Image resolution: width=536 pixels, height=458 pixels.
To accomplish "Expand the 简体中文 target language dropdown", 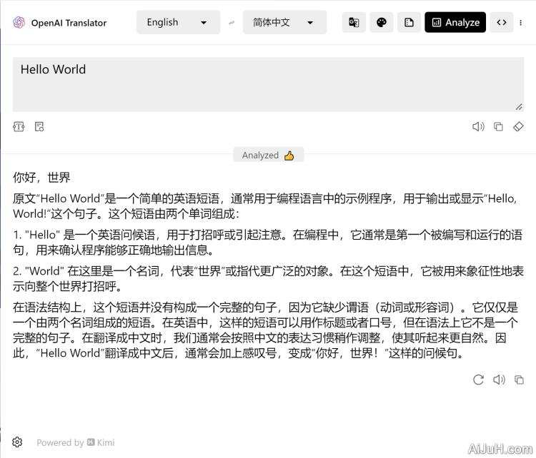I will coord(284,22).
